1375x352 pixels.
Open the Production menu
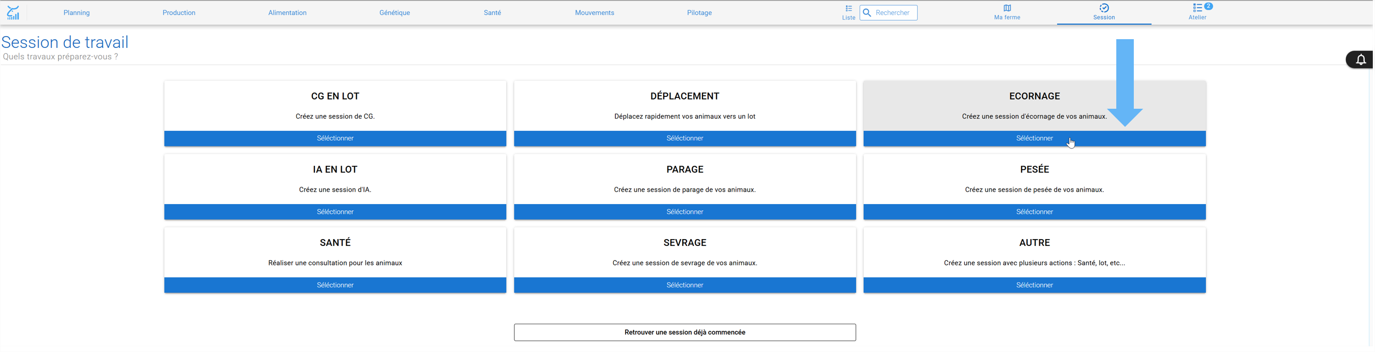(x=179, y=13)
